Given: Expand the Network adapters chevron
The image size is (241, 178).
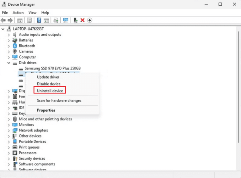Looking at the screenshot, I should click(x=9, y=131).
